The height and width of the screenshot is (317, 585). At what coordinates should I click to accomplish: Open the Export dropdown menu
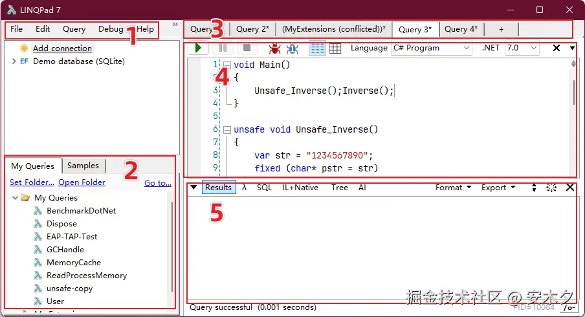coord(498,188)
